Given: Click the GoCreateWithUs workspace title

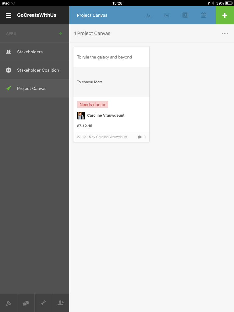Looking at the screenshot, I should point(37,15).
